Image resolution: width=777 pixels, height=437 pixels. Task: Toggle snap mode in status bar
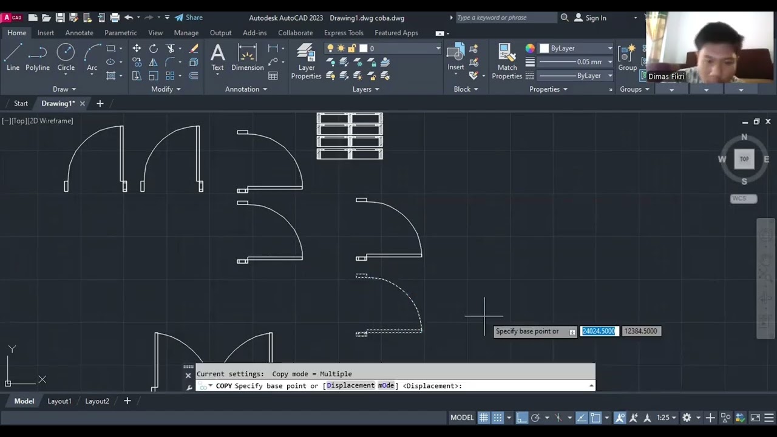click(x=498, y=418)
